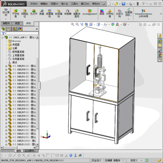
Task: Open the 插入(I) menu
Action: click(64, 4)
